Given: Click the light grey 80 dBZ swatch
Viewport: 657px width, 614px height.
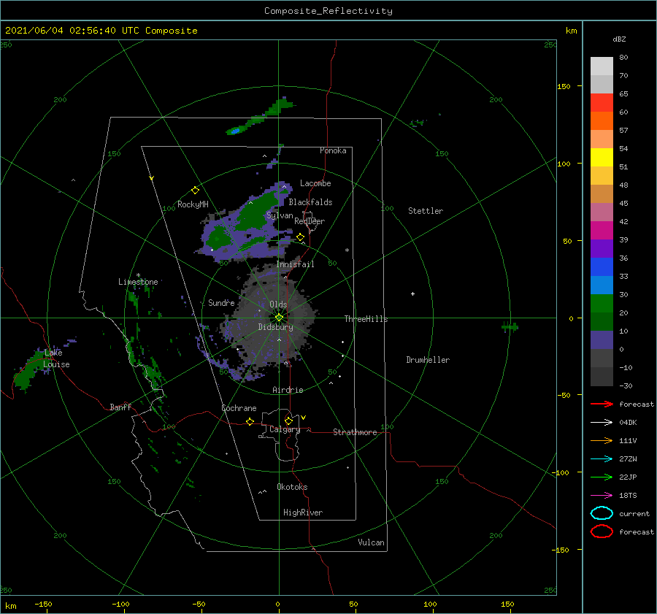Looking at the screenshot, I should coord(602,66).
